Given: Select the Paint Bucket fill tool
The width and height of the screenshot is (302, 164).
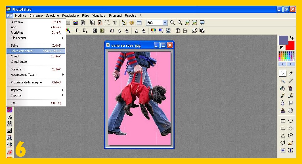Looking at the screenshot, I should (283, 88).
